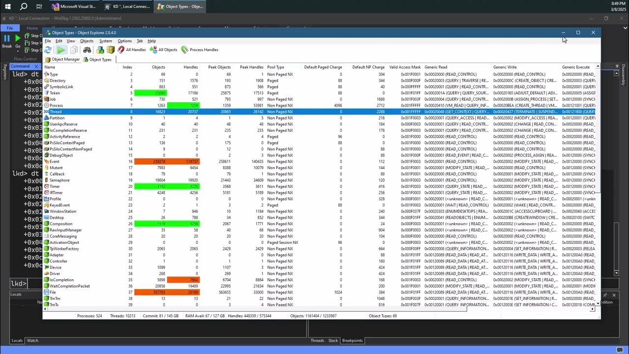Switch to the Watch tab in WinDbg
The image size is (629, 354).
click(x=32, y=341)
